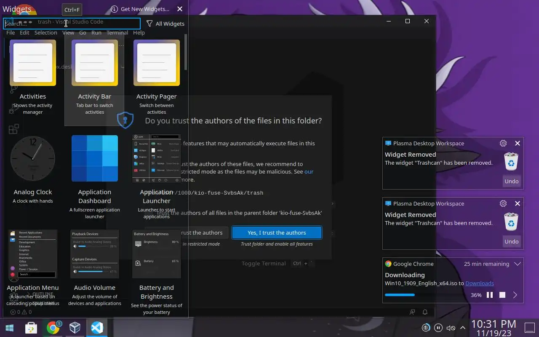Open the tray notifications counter

click(426, 328)
